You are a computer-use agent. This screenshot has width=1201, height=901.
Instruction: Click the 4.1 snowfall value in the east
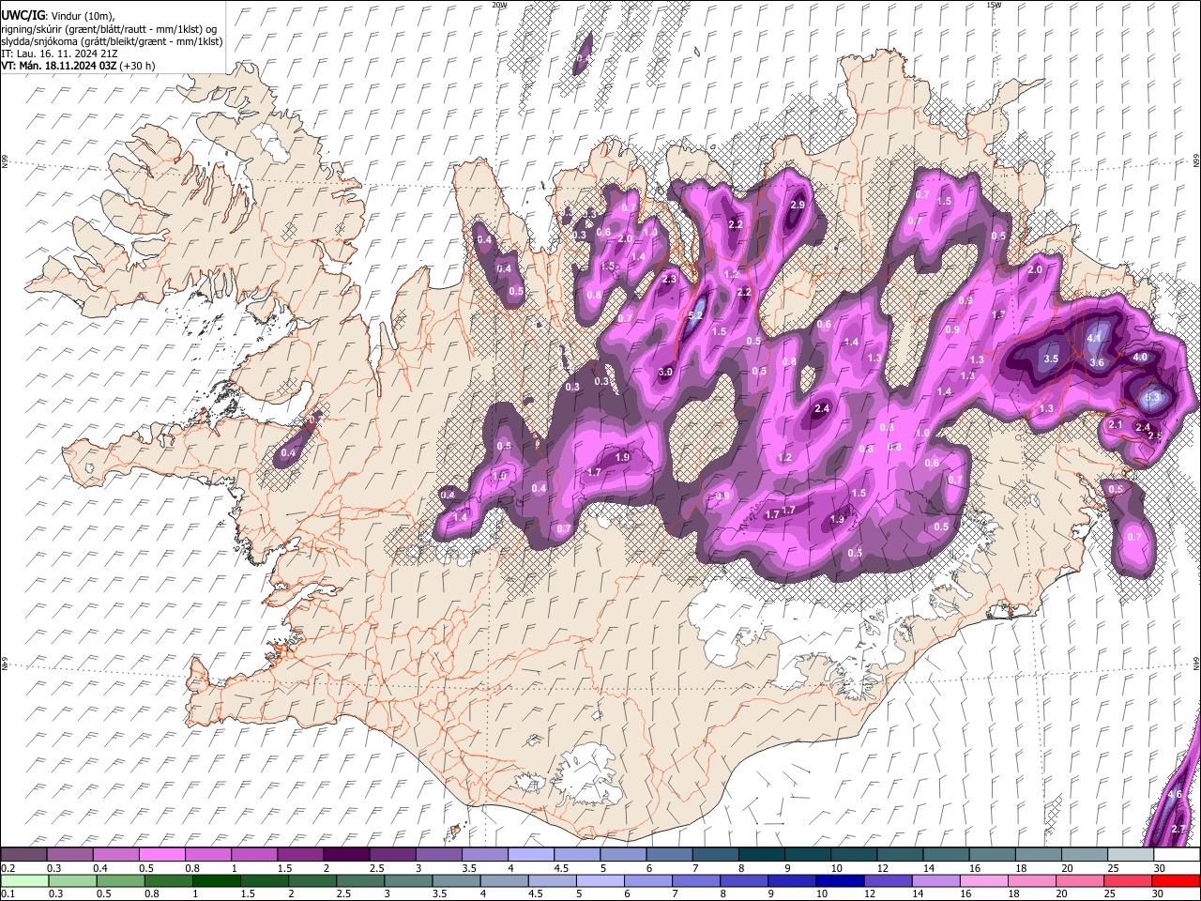point(1094,338)
